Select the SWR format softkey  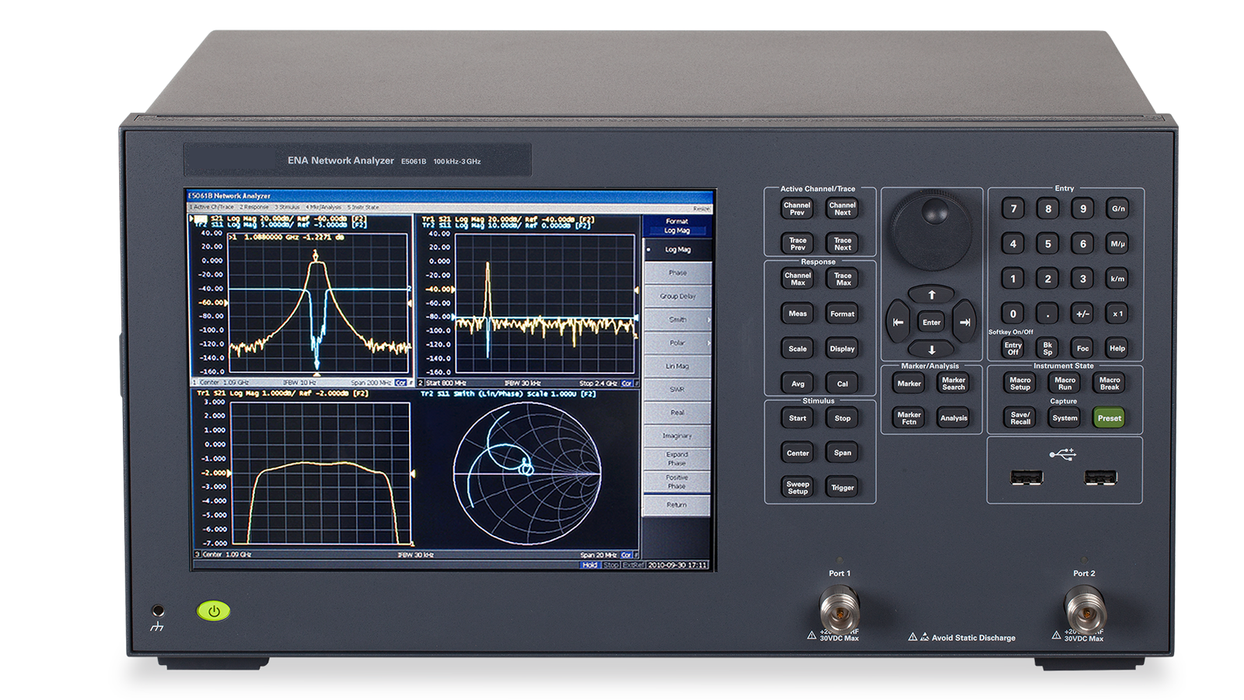tap(677, 390)
